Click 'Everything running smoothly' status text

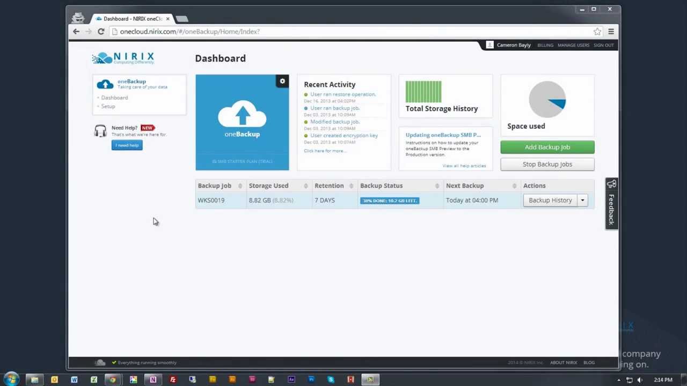pos(147,362)
